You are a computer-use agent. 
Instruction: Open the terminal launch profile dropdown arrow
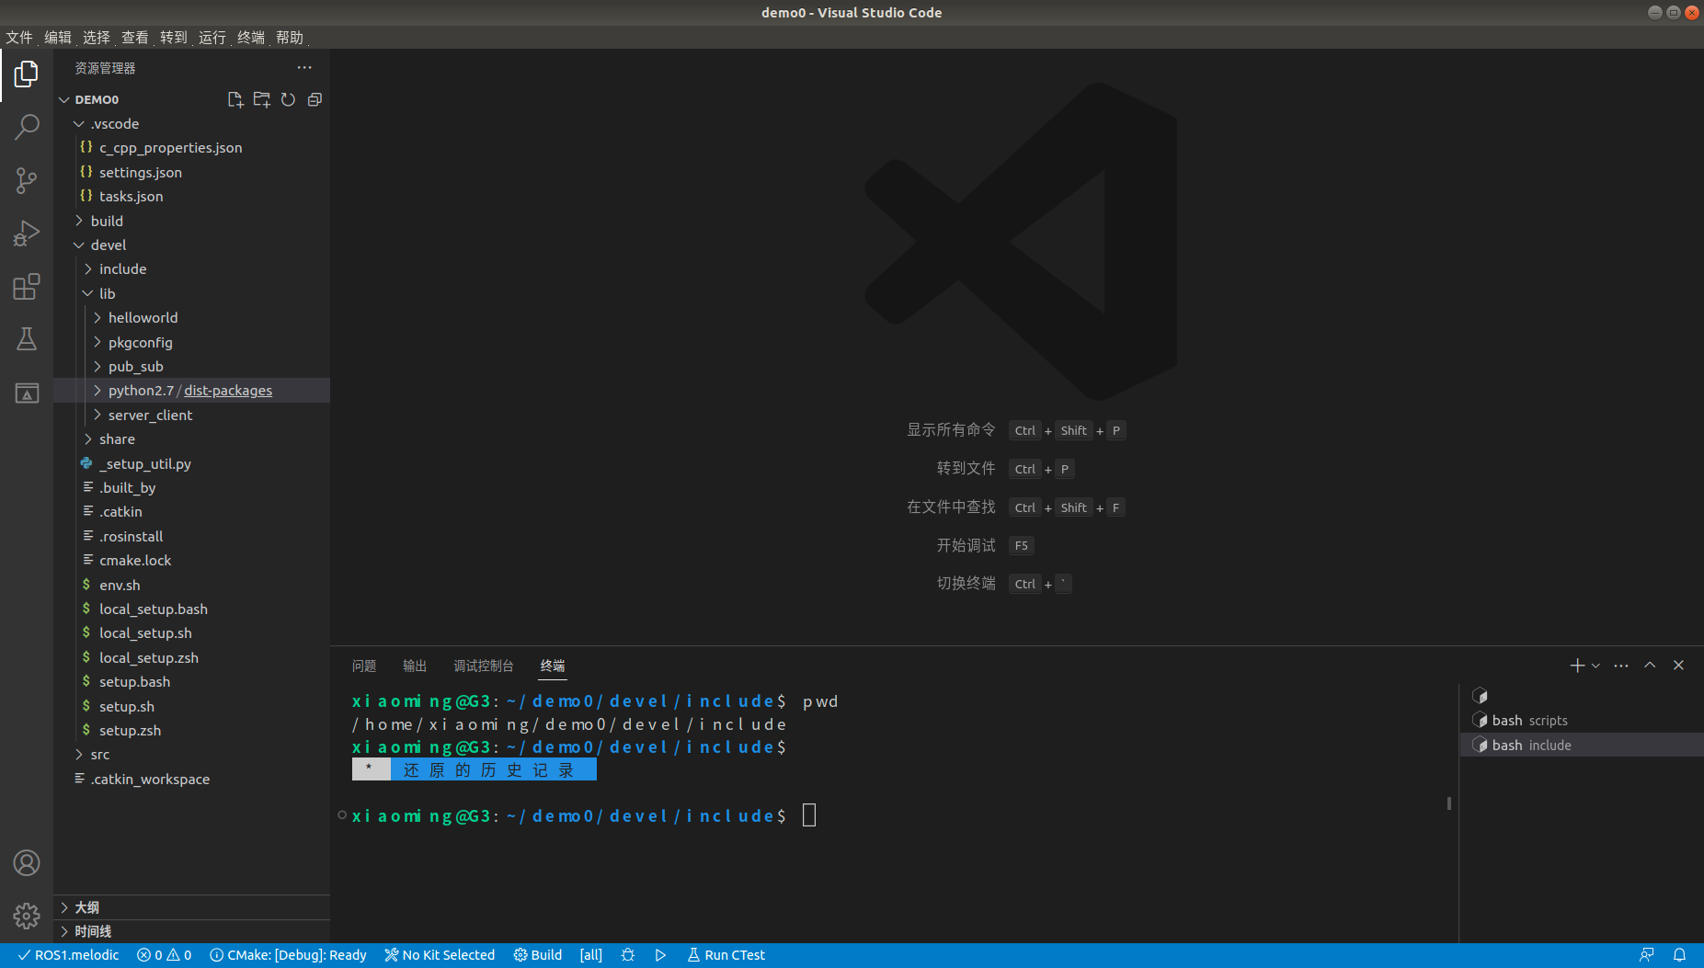(x=1595, y=665)
